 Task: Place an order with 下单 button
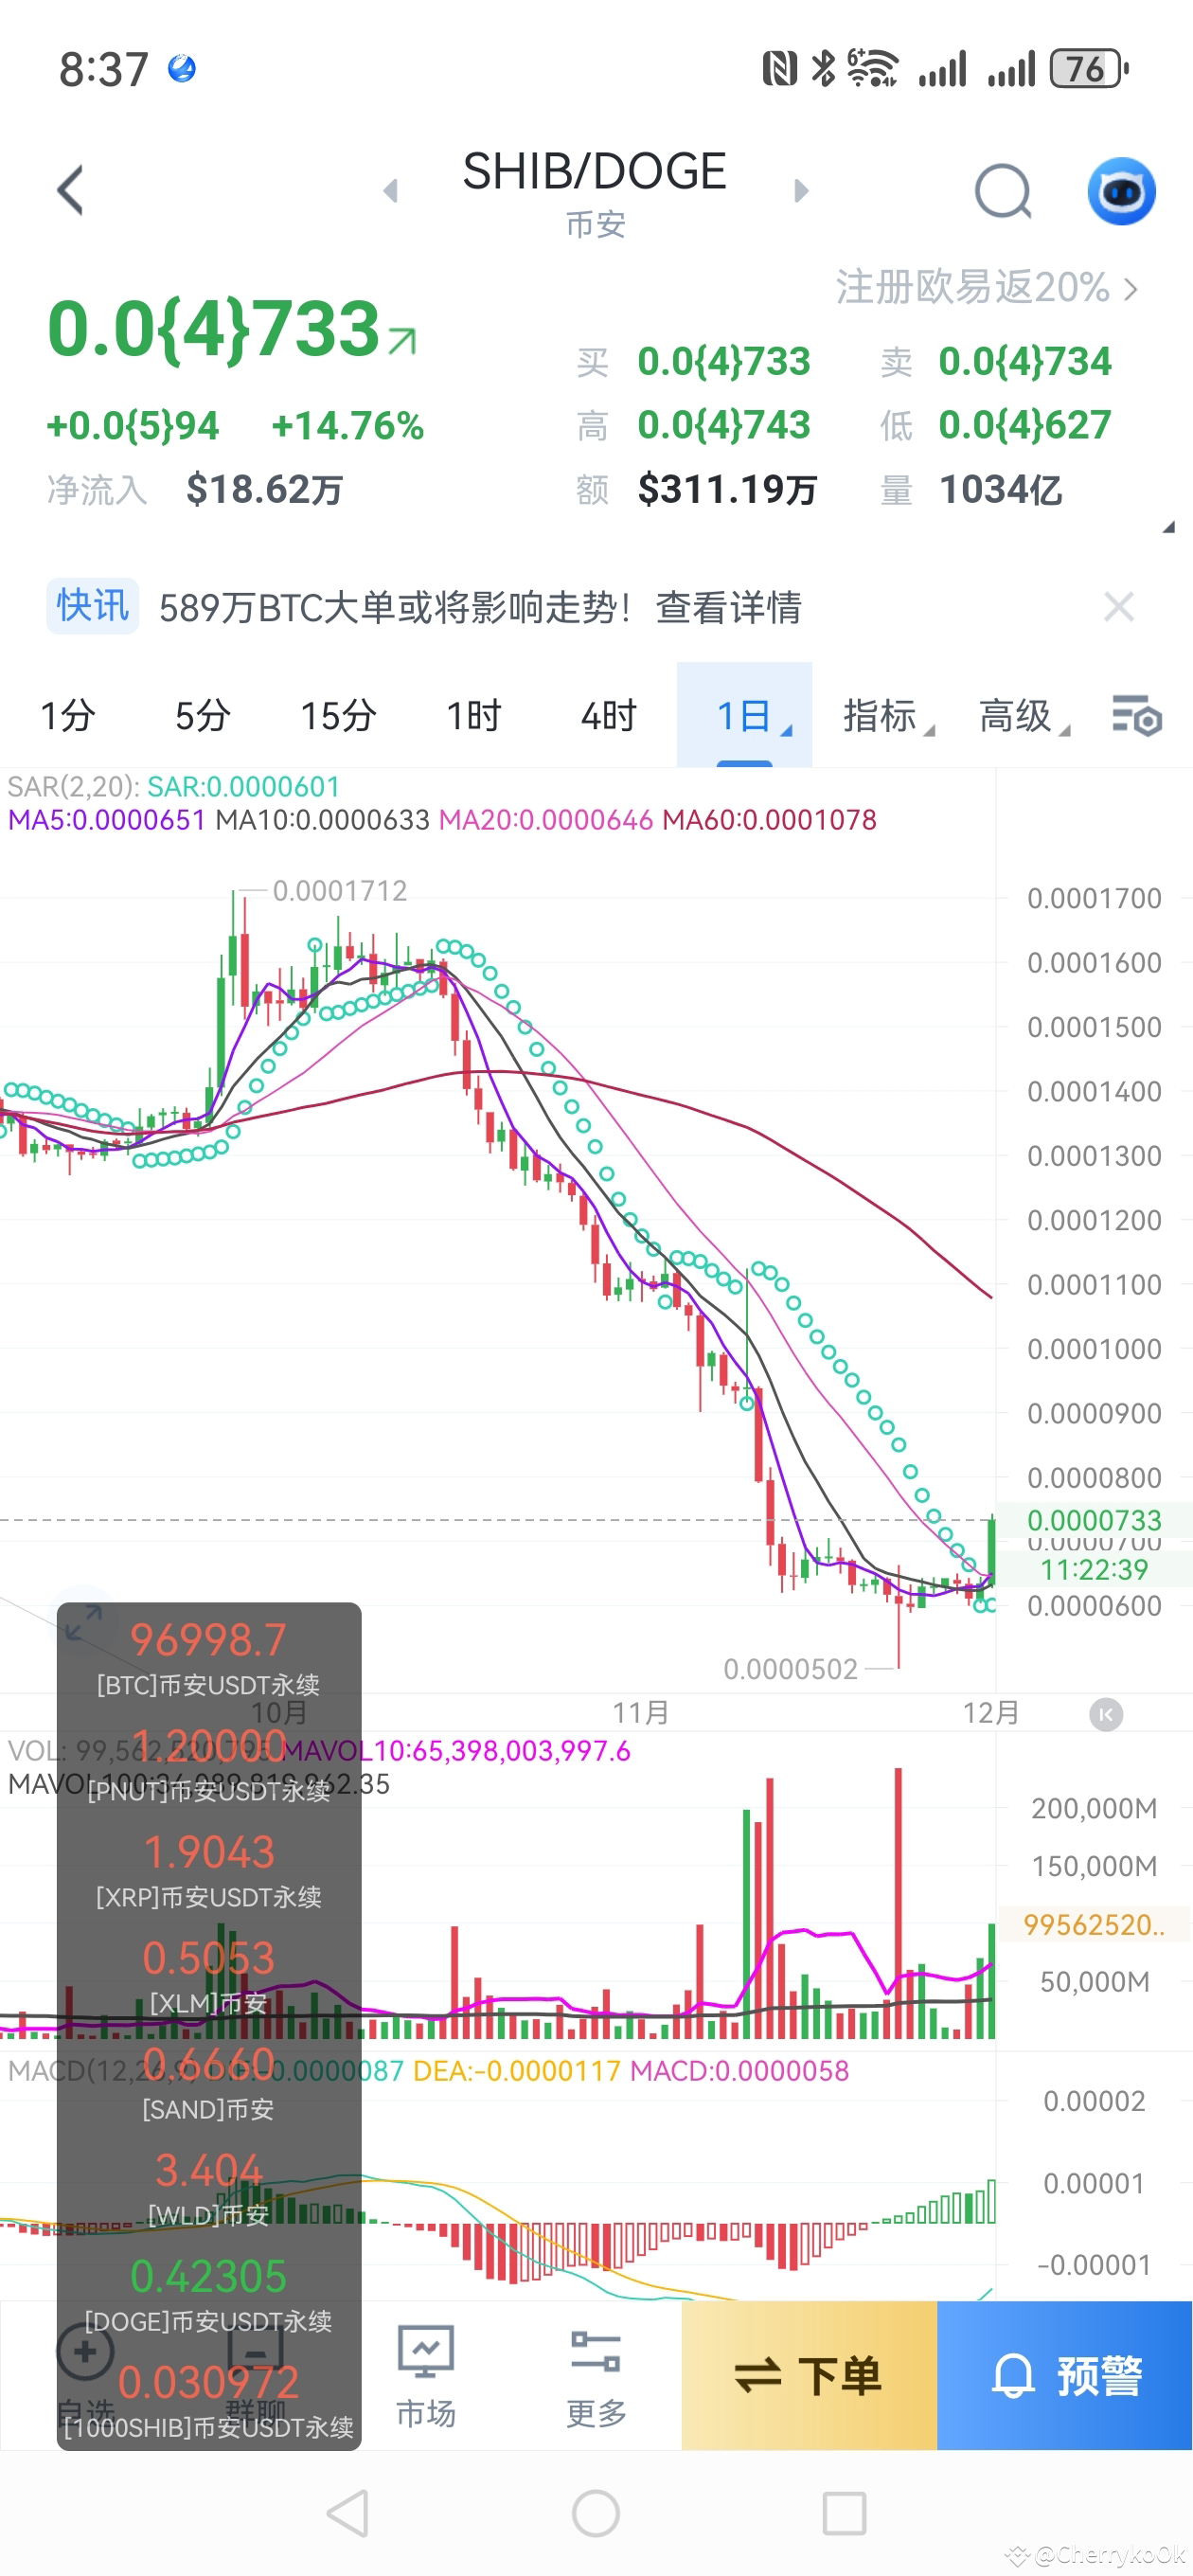(x=809, y=2375)
